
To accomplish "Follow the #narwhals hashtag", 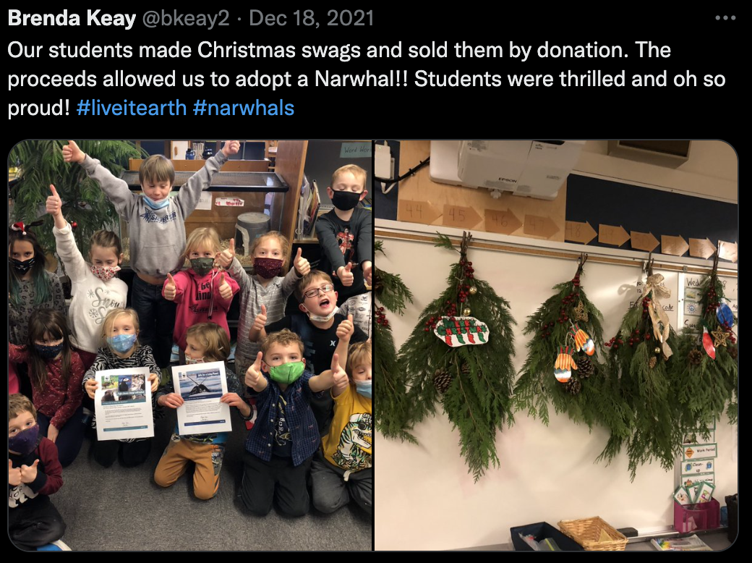I will [x=244, y=108].
